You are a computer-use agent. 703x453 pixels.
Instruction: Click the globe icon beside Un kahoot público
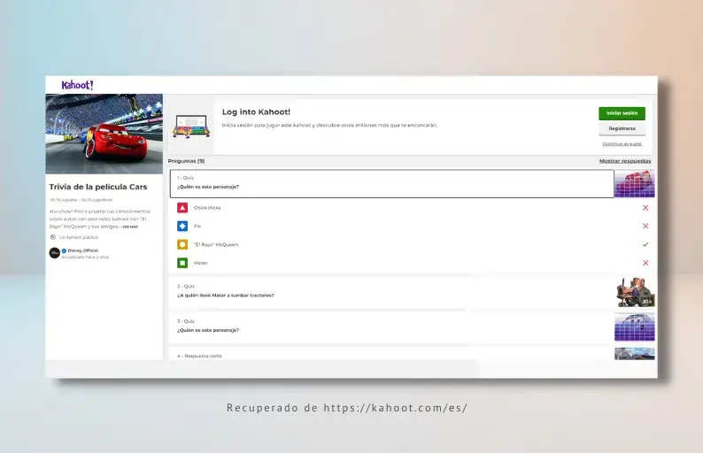click(53, 237)
